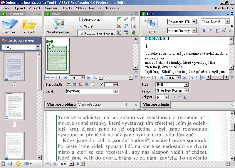Open the 16% zoom dropdown

click(82, 78)
